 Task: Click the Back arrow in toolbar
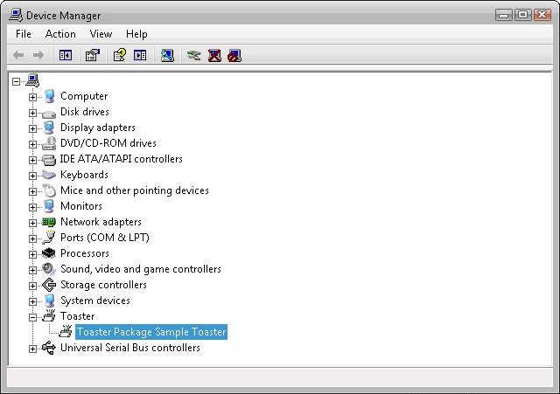[x=18, y=55]
